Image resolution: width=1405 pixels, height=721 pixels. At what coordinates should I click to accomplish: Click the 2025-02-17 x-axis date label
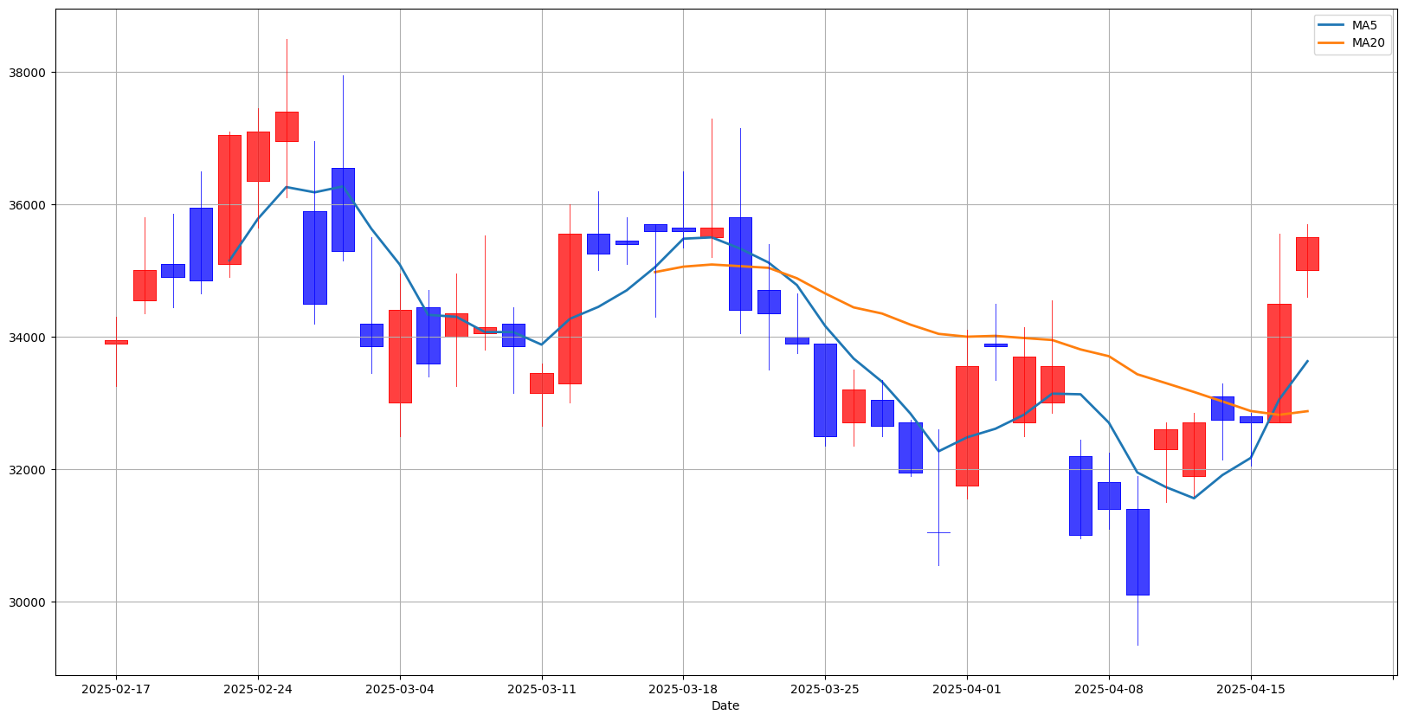(x=116, y=690)
